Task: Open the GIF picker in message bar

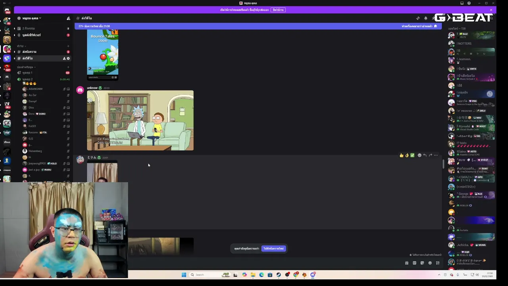Action: click(x=414, y=263)
